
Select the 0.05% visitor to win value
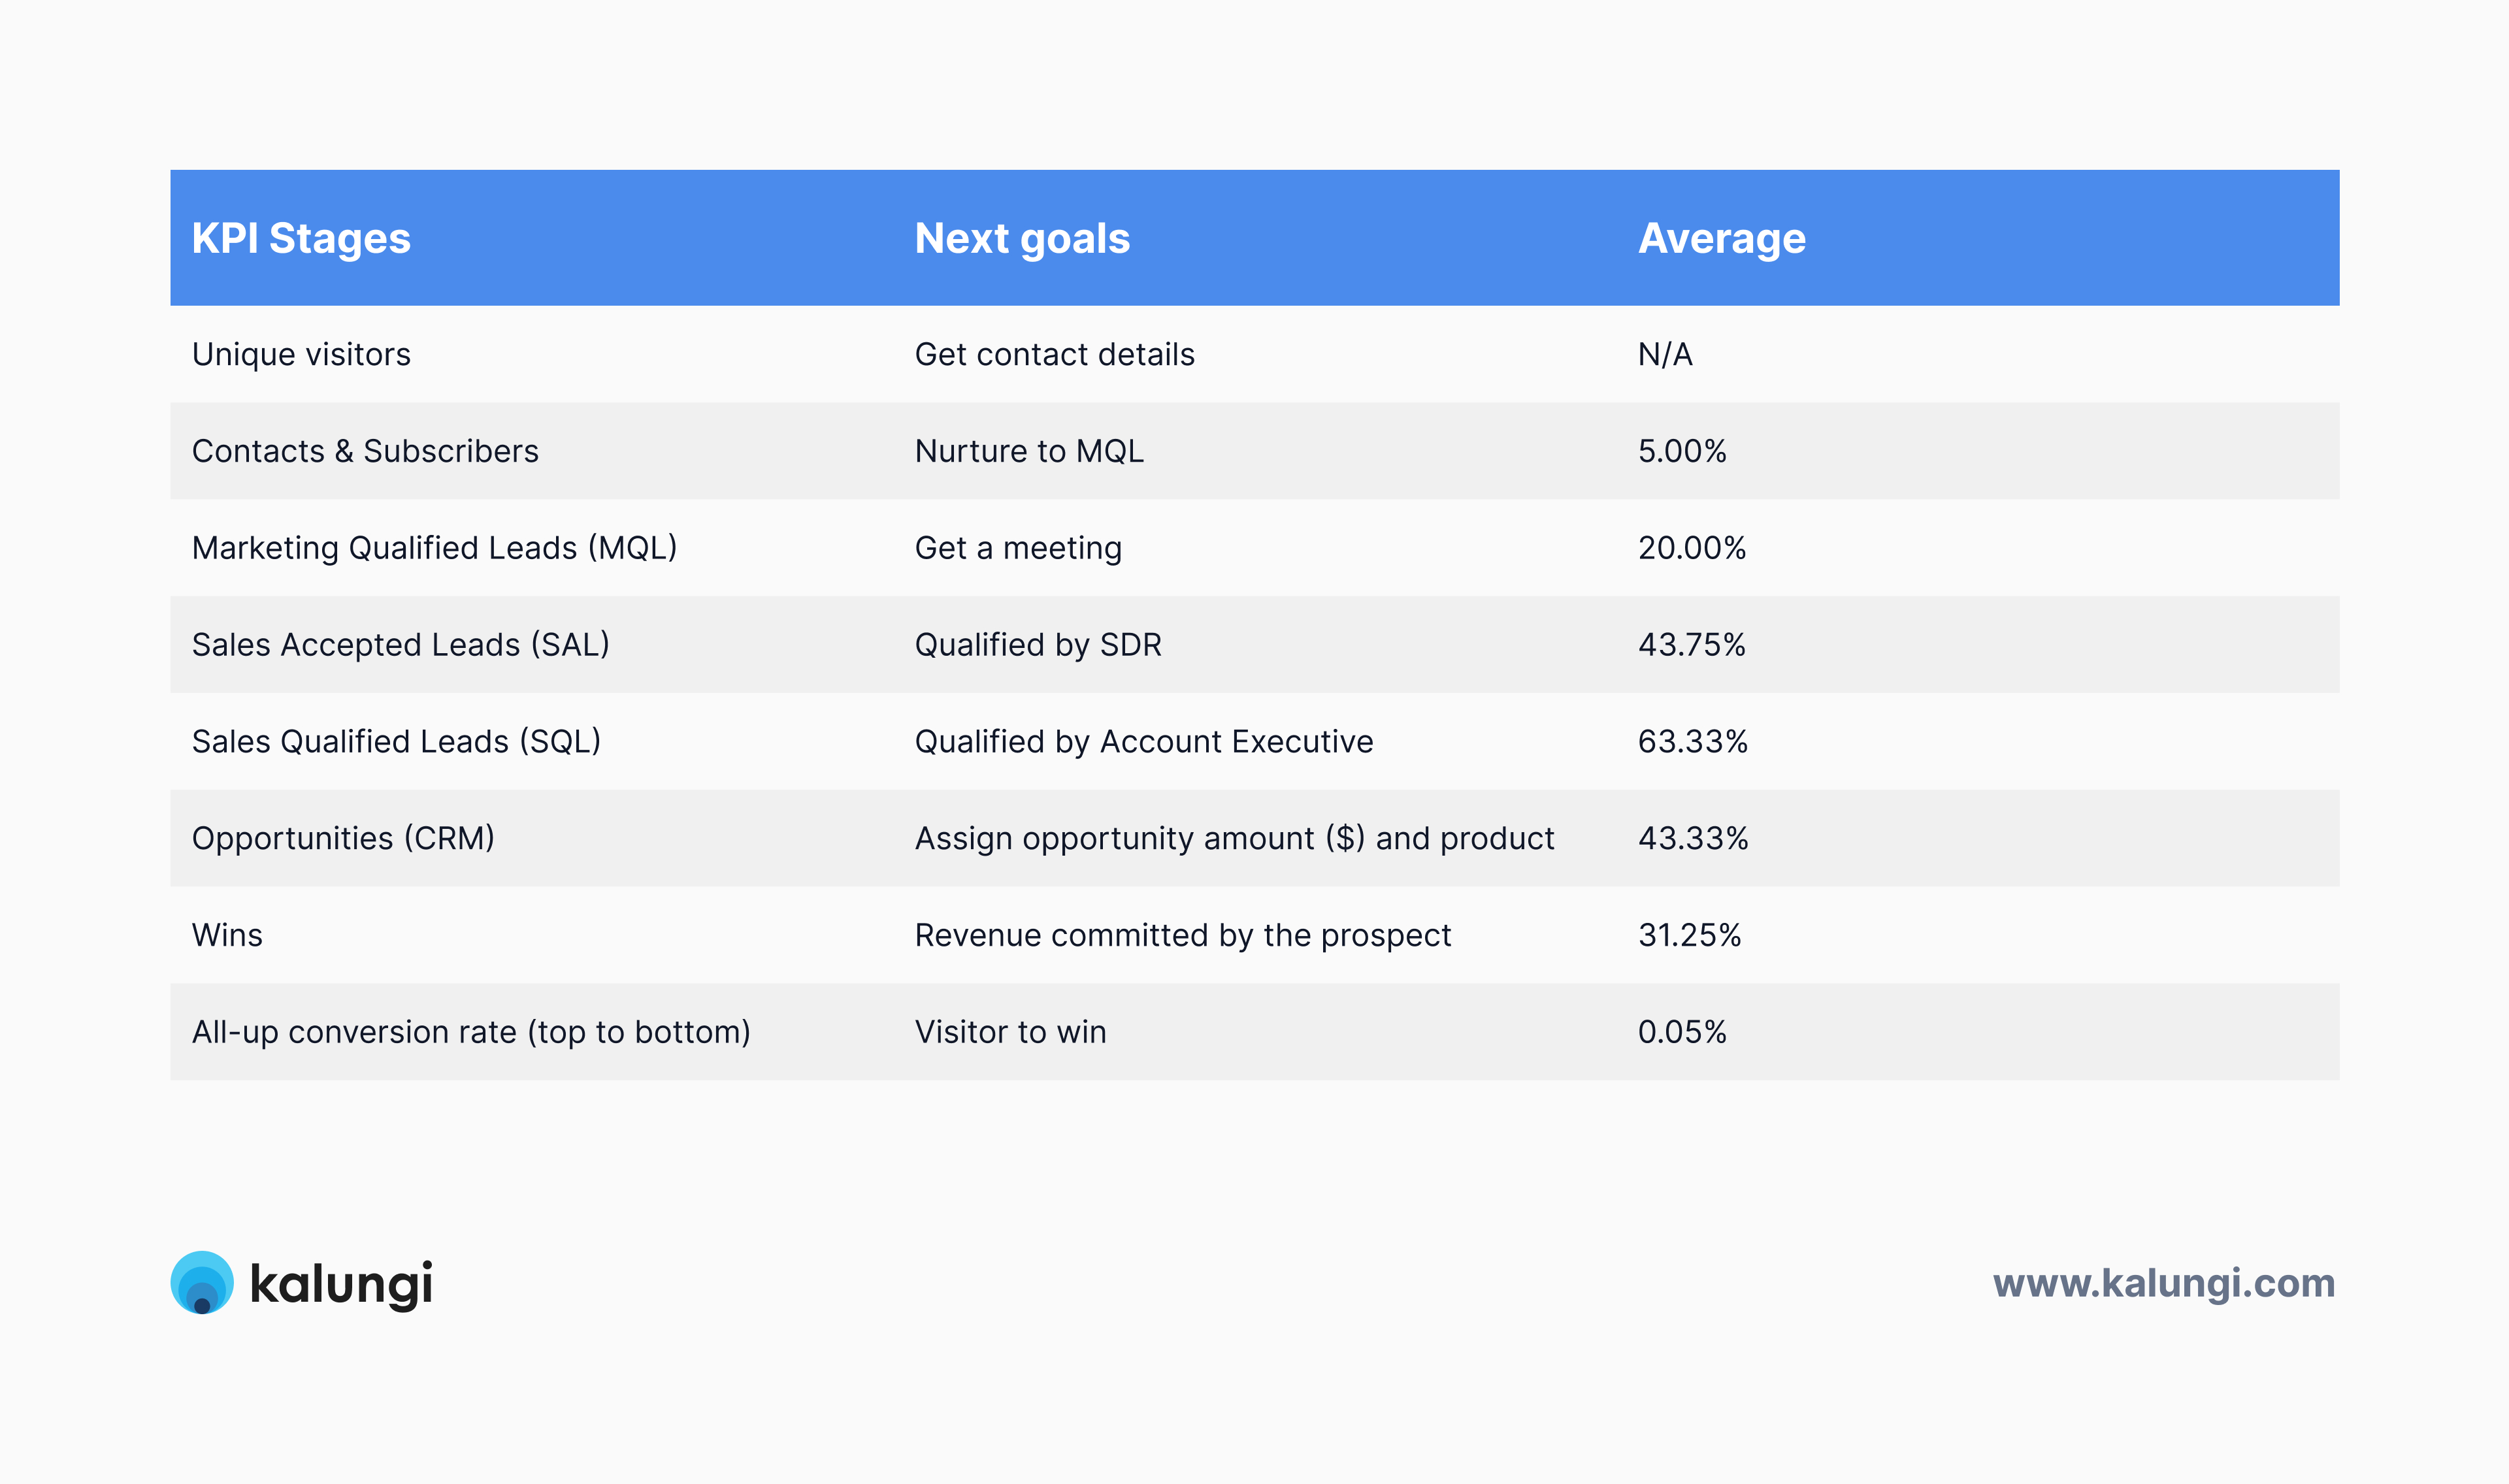coord(1682,1032)
